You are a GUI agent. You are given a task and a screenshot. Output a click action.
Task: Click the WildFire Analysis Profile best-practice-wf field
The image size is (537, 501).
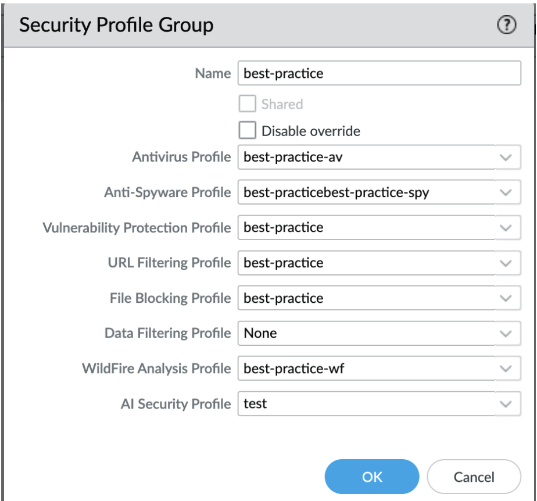[x=366, y=368]
